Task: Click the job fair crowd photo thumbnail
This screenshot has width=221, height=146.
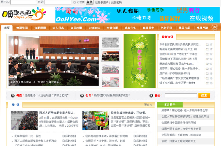Action: click(x=24, y=120)
